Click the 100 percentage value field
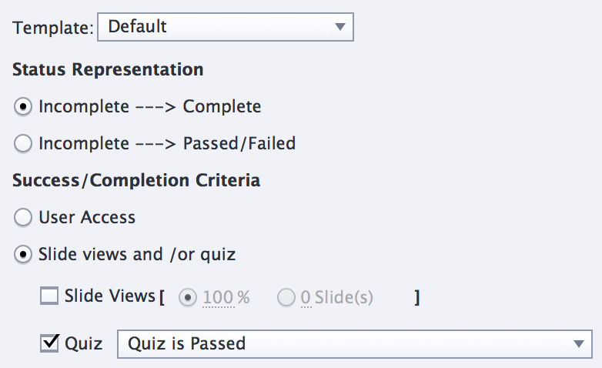Image resolution: width=602 pixels, height=368 pixels. pyautogui.click(x=219, y=297)
